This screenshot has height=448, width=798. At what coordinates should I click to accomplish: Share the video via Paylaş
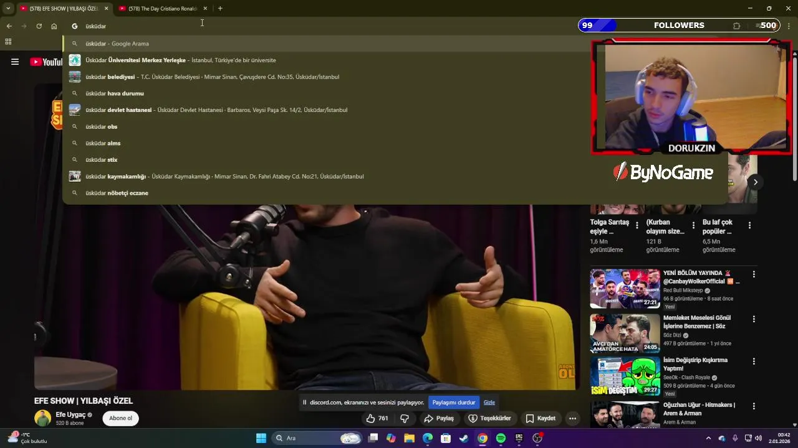(x=439, y=418)
